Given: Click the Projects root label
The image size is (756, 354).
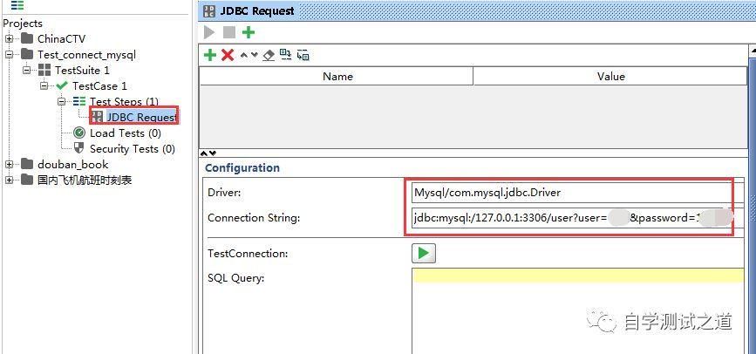Looking at the screenshot, I should pos(23,24).
